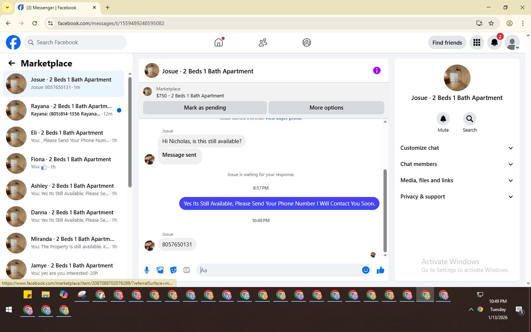This screenshot has height=332, width=531.
Task: Open Fiona conversation in list
Action: [63, 163]
